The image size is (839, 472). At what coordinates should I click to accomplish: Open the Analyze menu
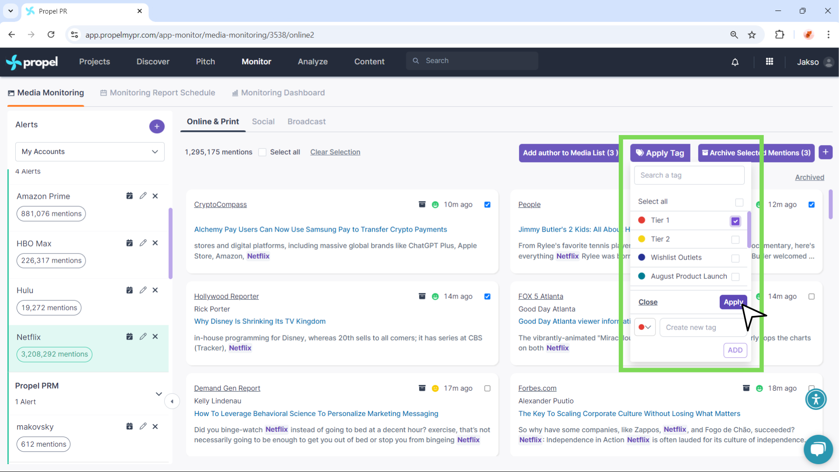click(313, 62)
